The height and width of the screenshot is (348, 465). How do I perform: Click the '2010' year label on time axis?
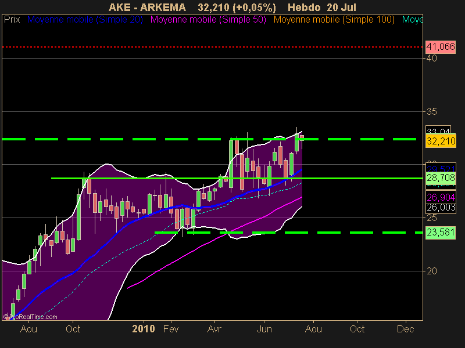[x=144, y=329]
